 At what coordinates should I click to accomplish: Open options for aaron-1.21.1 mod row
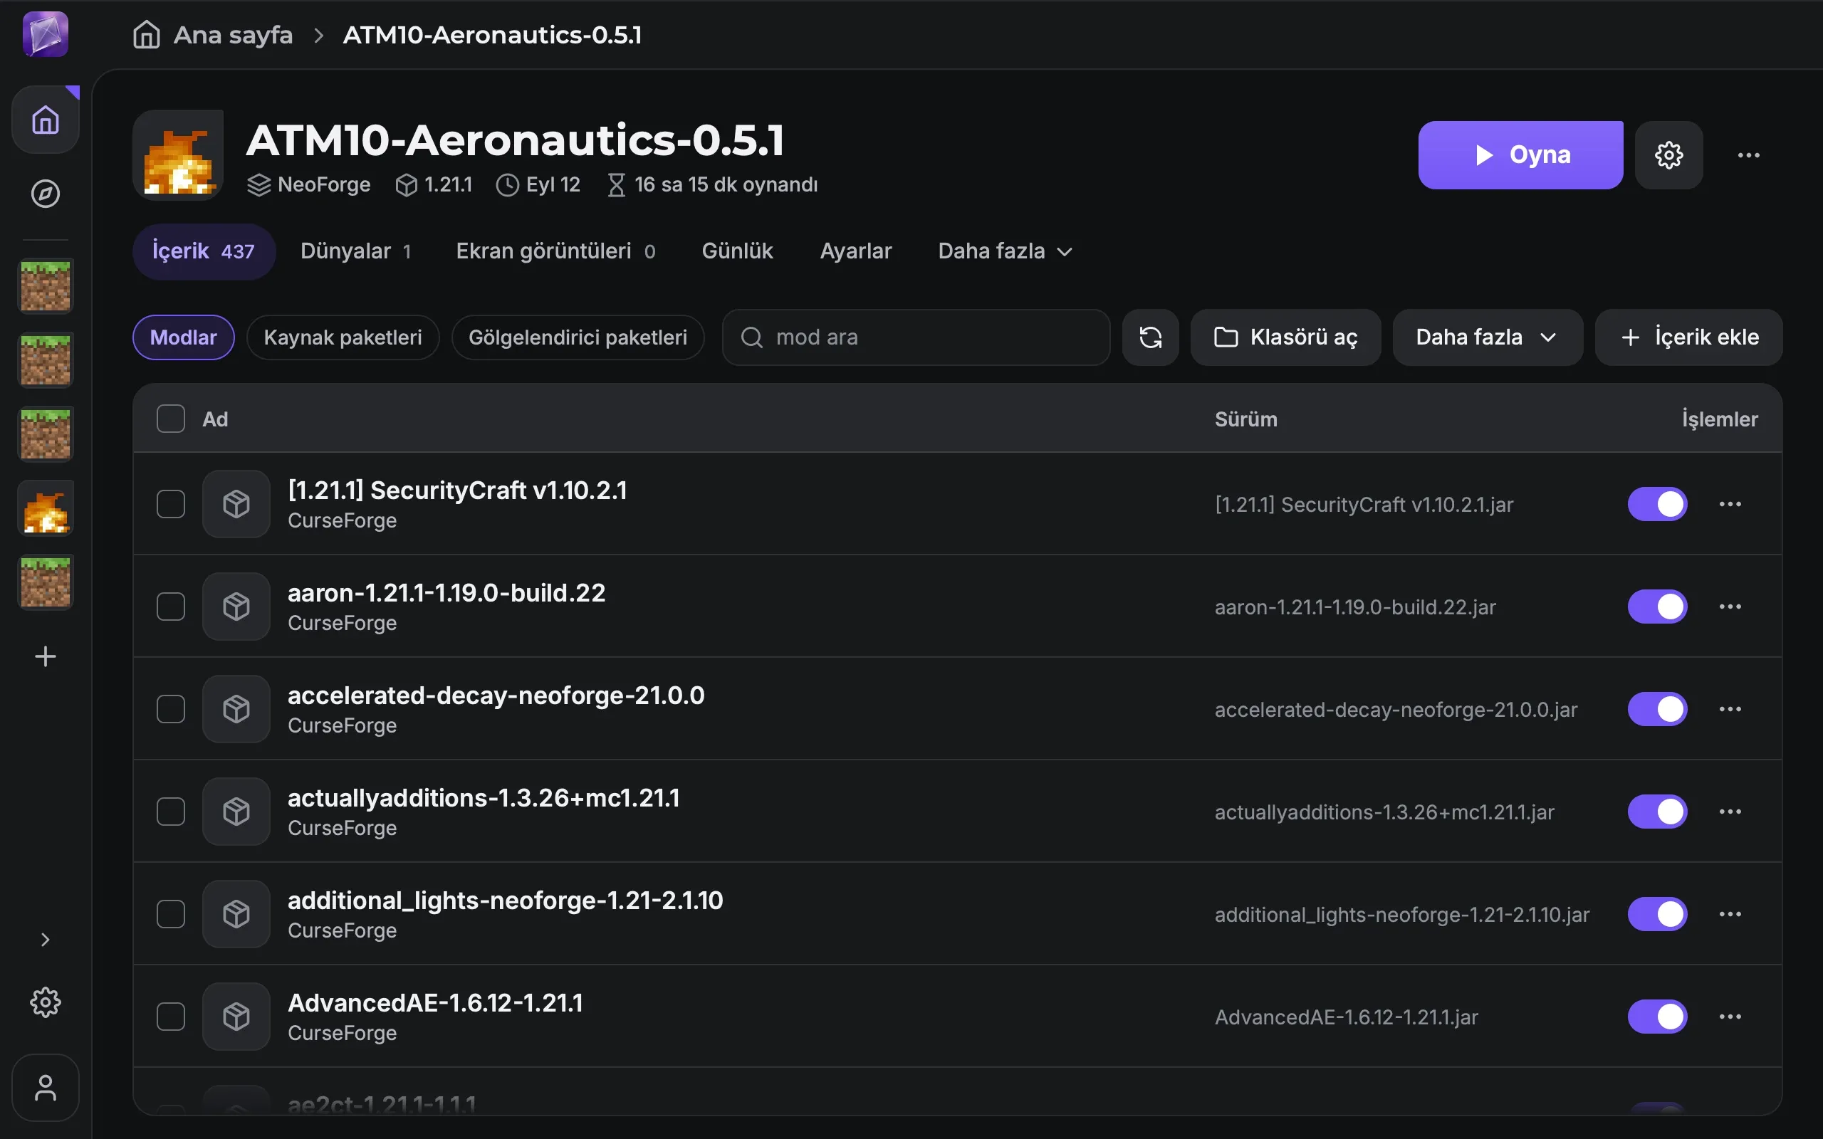click(x=1730, y=607)
